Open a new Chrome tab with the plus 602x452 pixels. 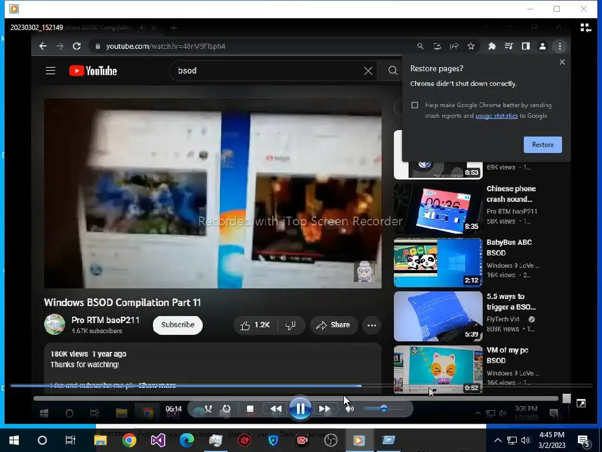click(x=173, y=28)
